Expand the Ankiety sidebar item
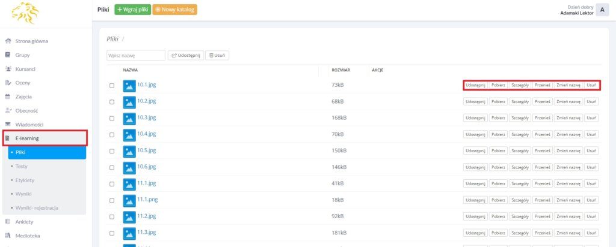The height and width of the screenshot is (247, 616). pos(25,222)
